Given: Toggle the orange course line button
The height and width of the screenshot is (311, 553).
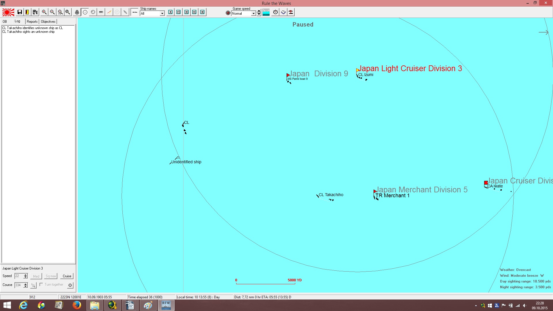Looking at the screenshot, I should [x=109, y=12].
